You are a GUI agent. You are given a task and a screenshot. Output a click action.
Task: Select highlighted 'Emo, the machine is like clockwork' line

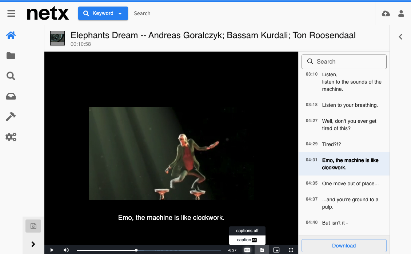[344, 164]
